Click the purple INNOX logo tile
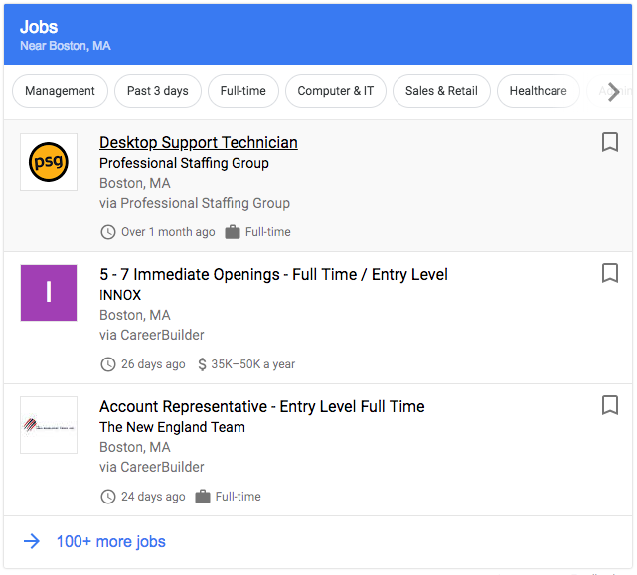 coord(49,293)
